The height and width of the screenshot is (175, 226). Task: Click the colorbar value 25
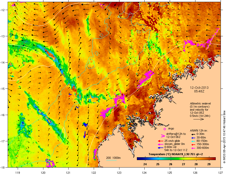pyautogui.click(x=158, y=164)
